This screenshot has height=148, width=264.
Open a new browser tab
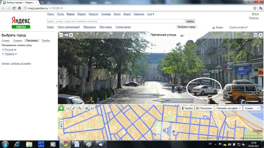[x=42, y=2]
